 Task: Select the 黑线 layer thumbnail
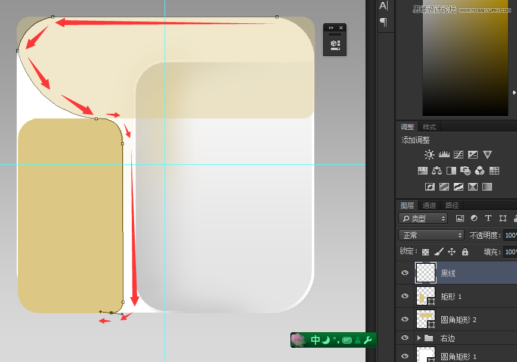pyautogui.click(x=426, y=273)
